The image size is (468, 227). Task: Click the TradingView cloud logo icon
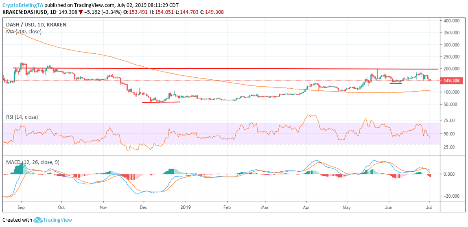pos(37,220)
